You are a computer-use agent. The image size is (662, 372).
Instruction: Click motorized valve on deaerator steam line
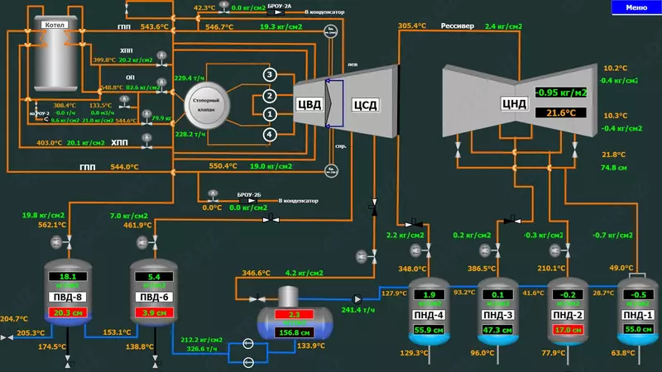pyautogui.click(x=367, y=256)
